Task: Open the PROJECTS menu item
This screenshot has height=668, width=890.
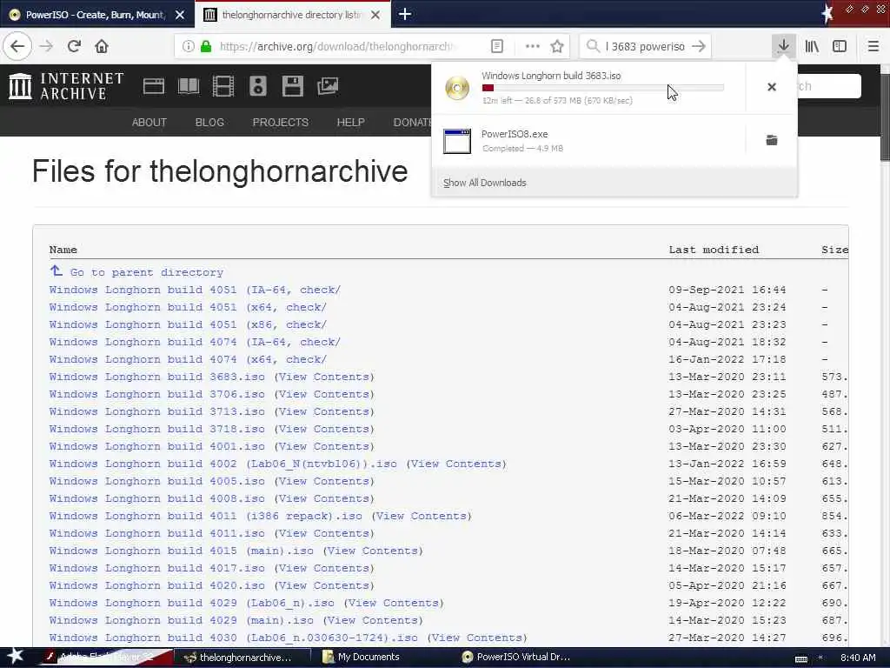Action: click(281, 122)
